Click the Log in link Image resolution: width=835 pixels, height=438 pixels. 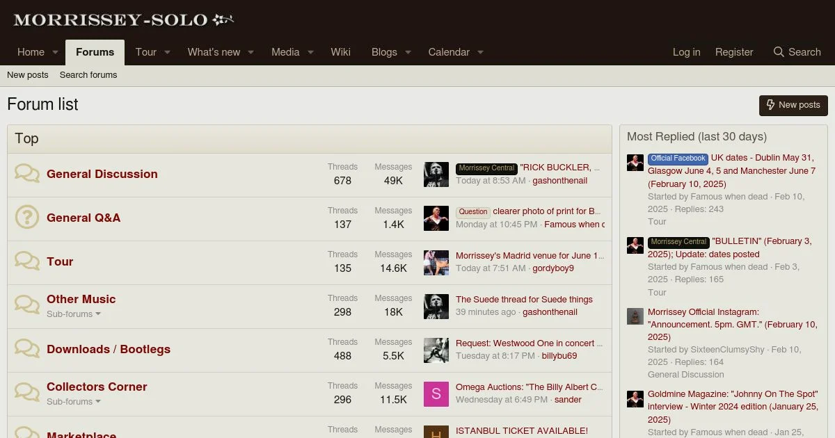pos(686,52)
